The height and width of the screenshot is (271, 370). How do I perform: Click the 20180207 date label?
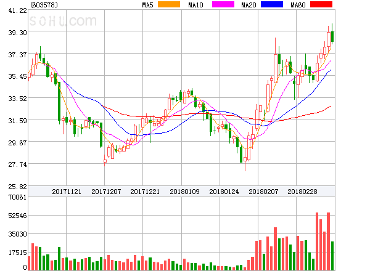click(263, 192)
